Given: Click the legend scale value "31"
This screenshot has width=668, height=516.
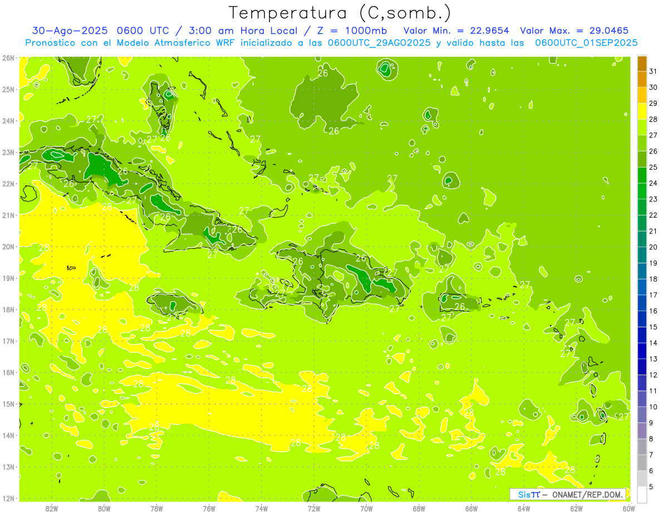Looking at the screenshot, I should [653, 71].
